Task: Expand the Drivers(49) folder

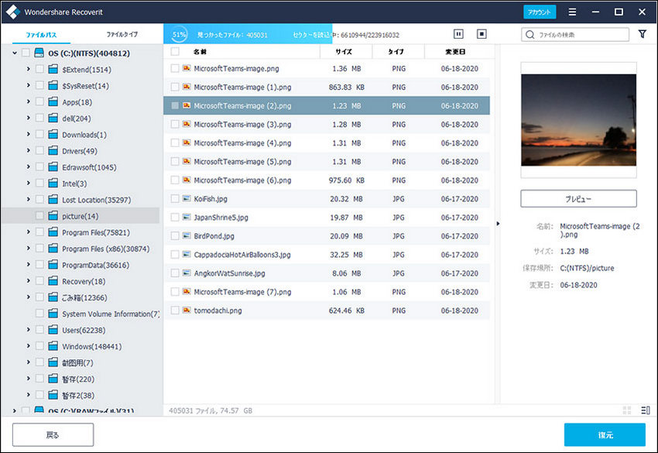Action: (28, 150)
